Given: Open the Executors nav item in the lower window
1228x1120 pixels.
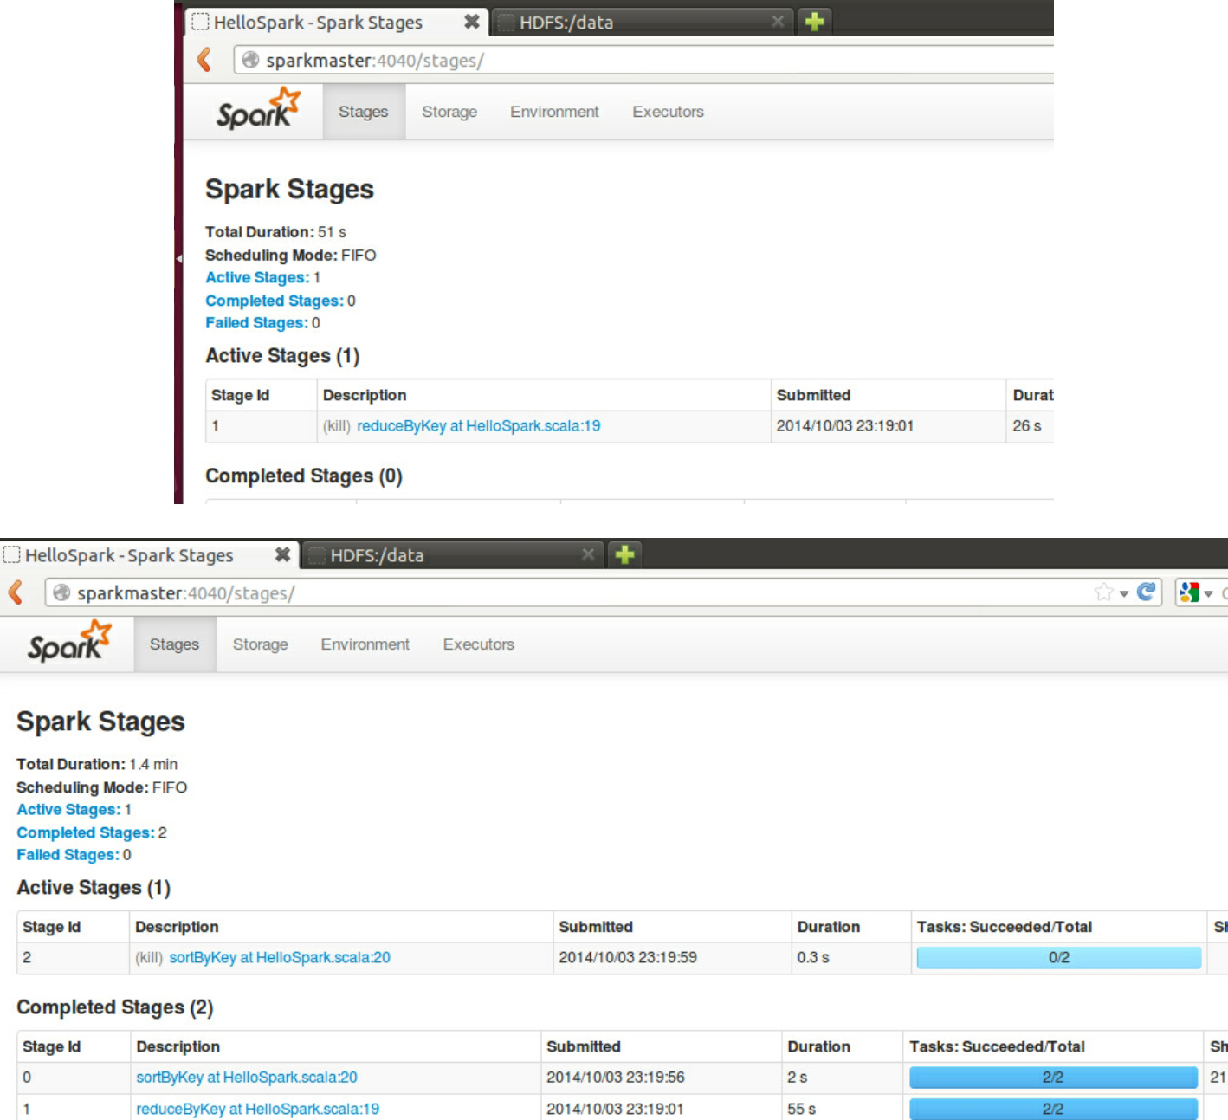Looking at the screenshot, I should pos(478,644).
